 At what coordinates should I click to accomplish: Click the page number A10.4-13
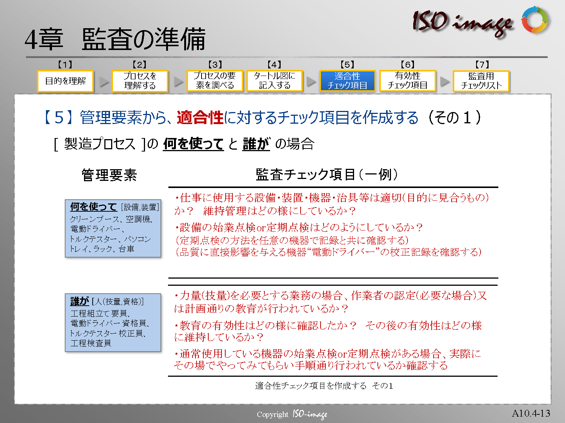pyautogui.click(x=531, y=414)
